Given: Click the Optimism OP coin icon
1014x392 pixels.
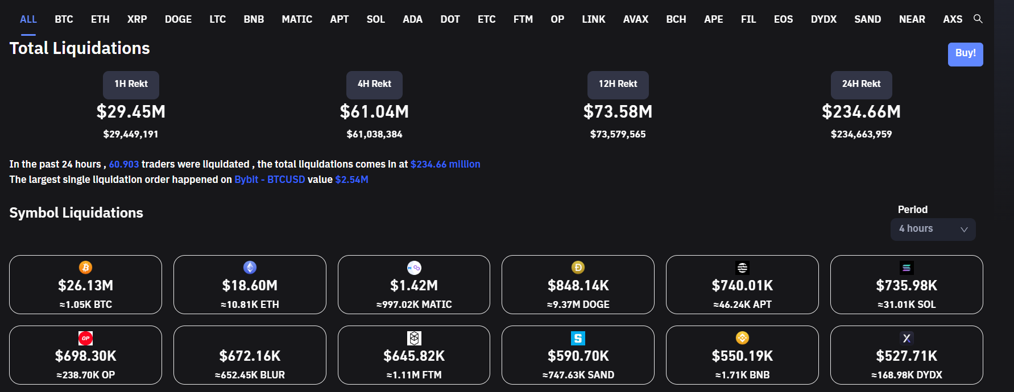Looking at the screenshot, I should pyautogui.click(x=85, y=338).
